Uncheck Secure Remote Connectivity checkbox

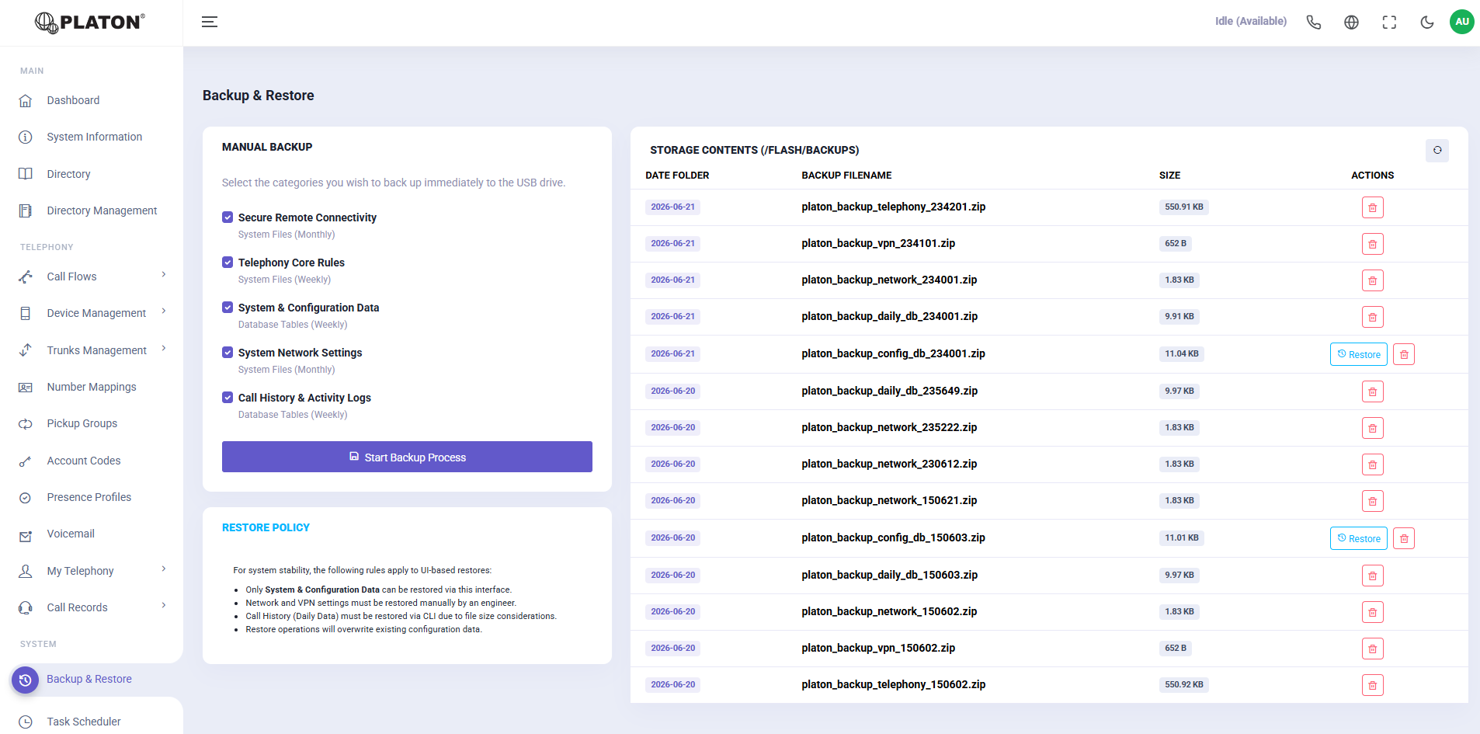coord(228,217)
